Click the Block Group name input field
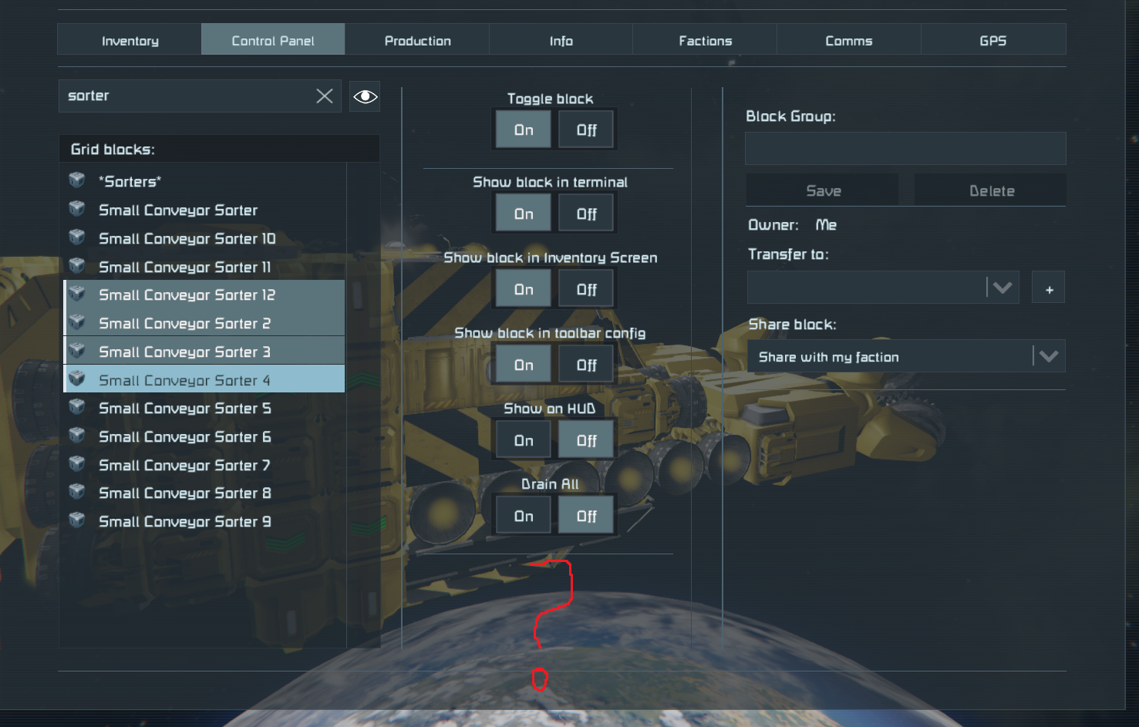Screen dimensions: 1139x727 point(905,148)
